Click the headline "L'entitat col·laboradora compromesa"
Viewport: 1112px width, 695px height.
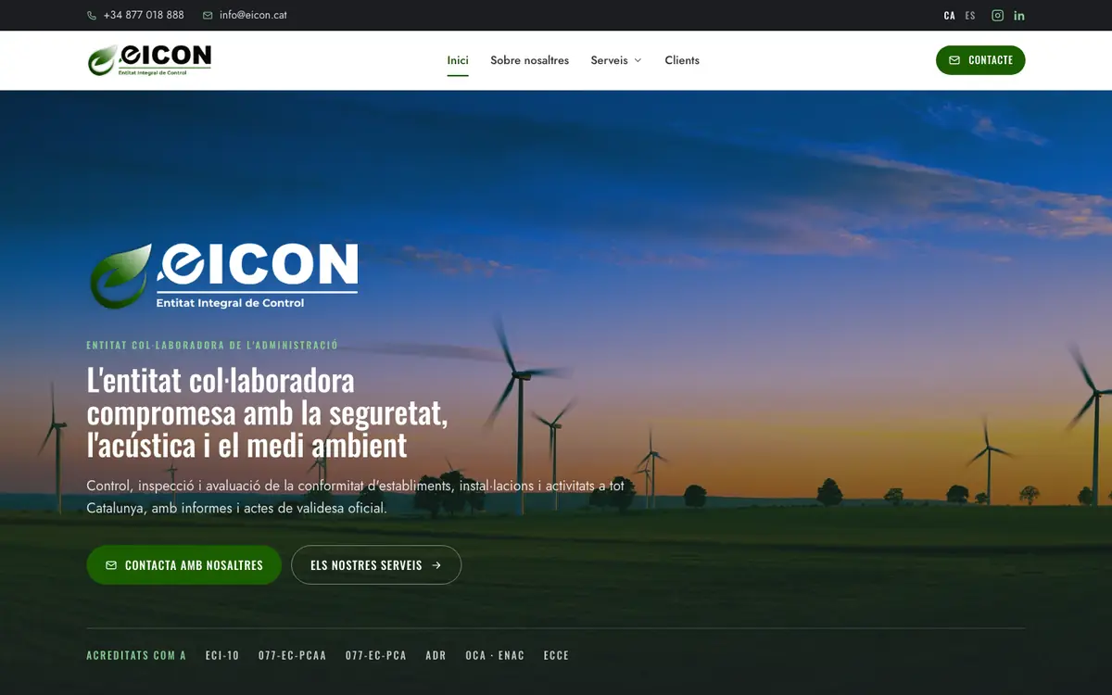pyautogui.click(x=268, y=412)
